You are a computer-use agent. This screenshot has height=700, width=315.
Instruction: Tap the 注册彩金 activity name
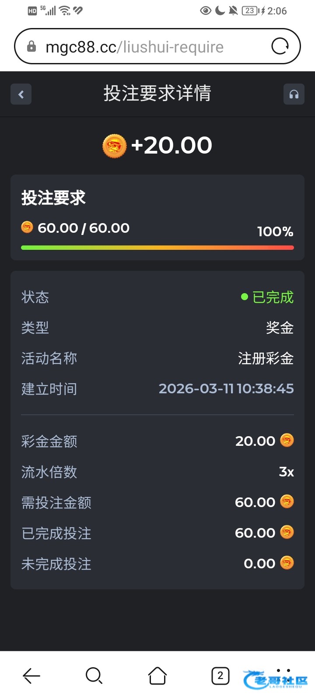pos(266,359)
